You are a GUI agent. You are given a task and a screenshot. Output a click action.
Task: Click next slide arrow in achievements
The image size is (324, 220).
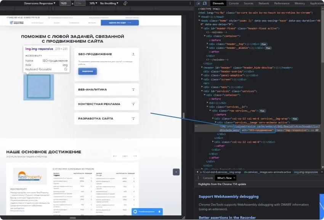(x=135, y=156)
